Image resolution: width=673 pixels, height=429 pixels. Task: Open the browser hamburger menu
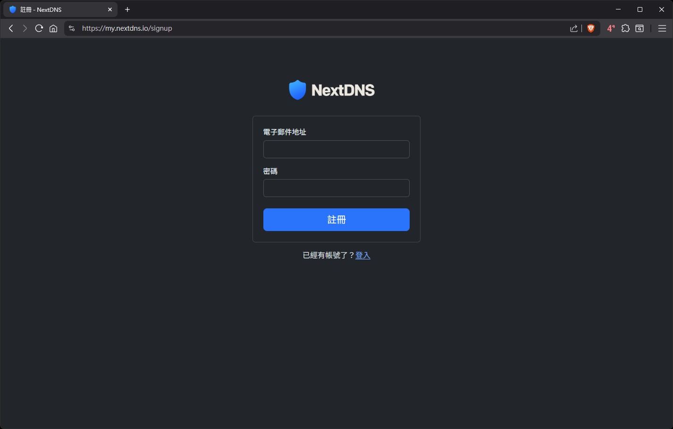(662, 28)
